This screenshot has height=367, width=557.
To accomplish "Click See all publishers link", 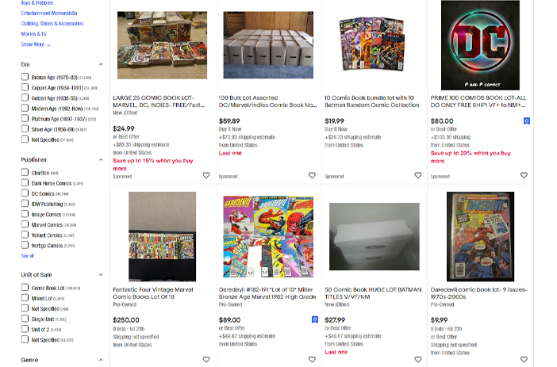I will click(27, 256).
